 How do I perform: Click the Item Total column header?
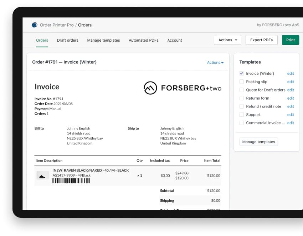tap(212, 161)
